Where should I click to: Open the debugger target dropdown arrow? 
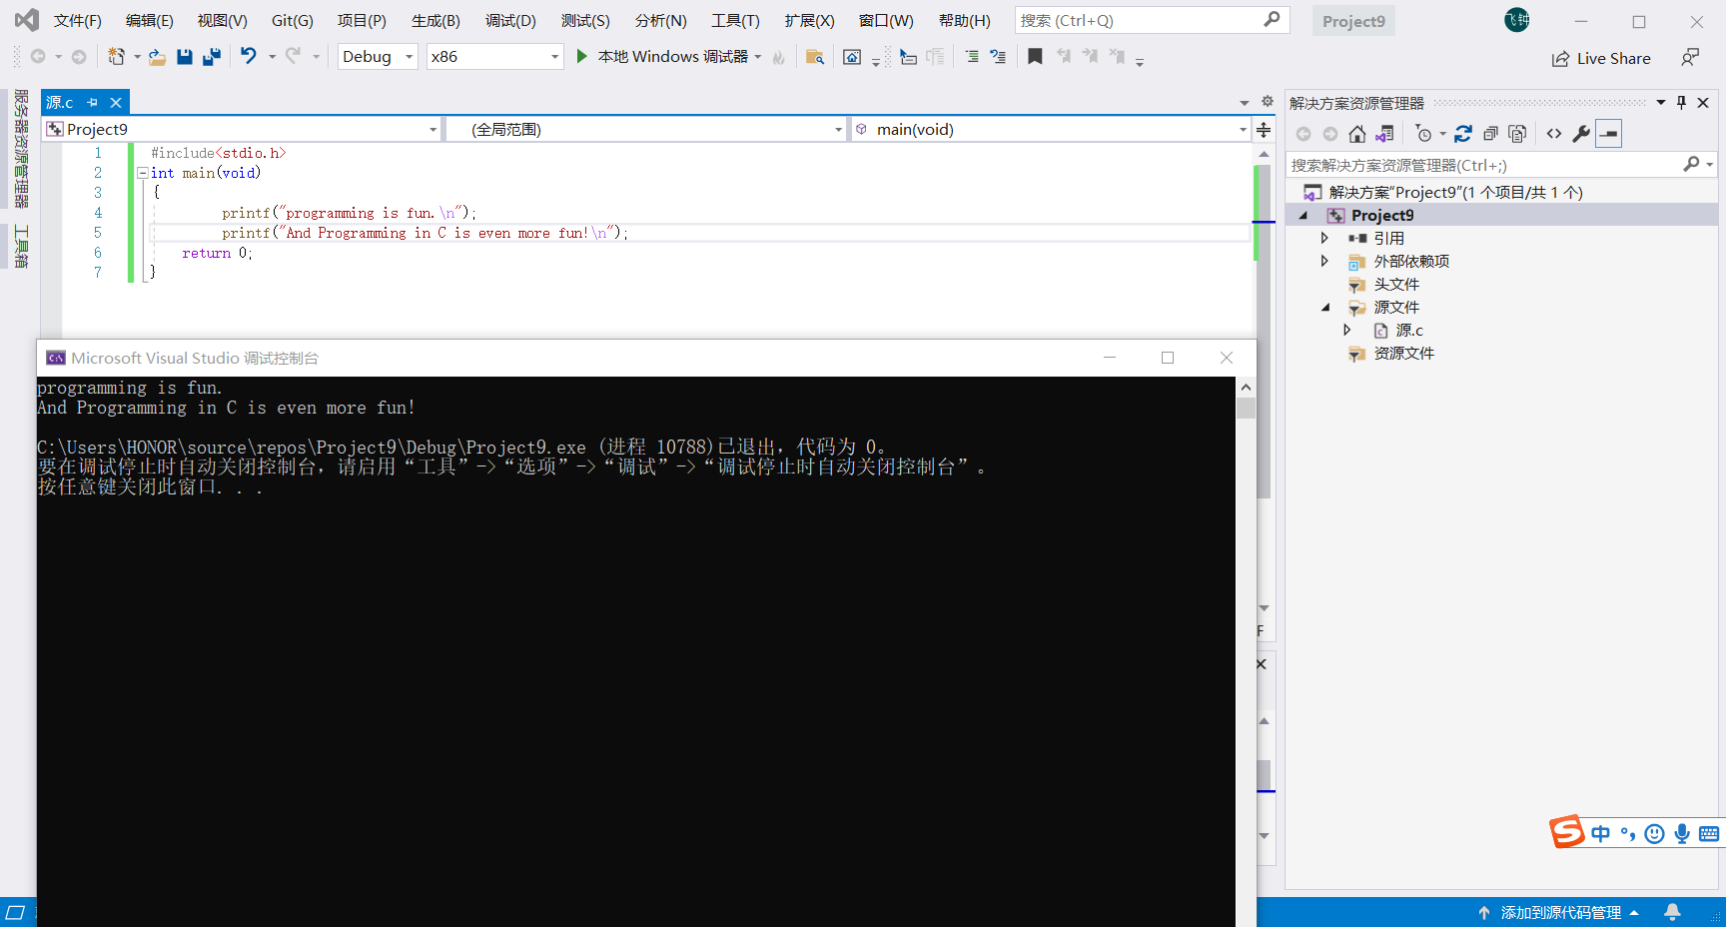tap(758, 57)
